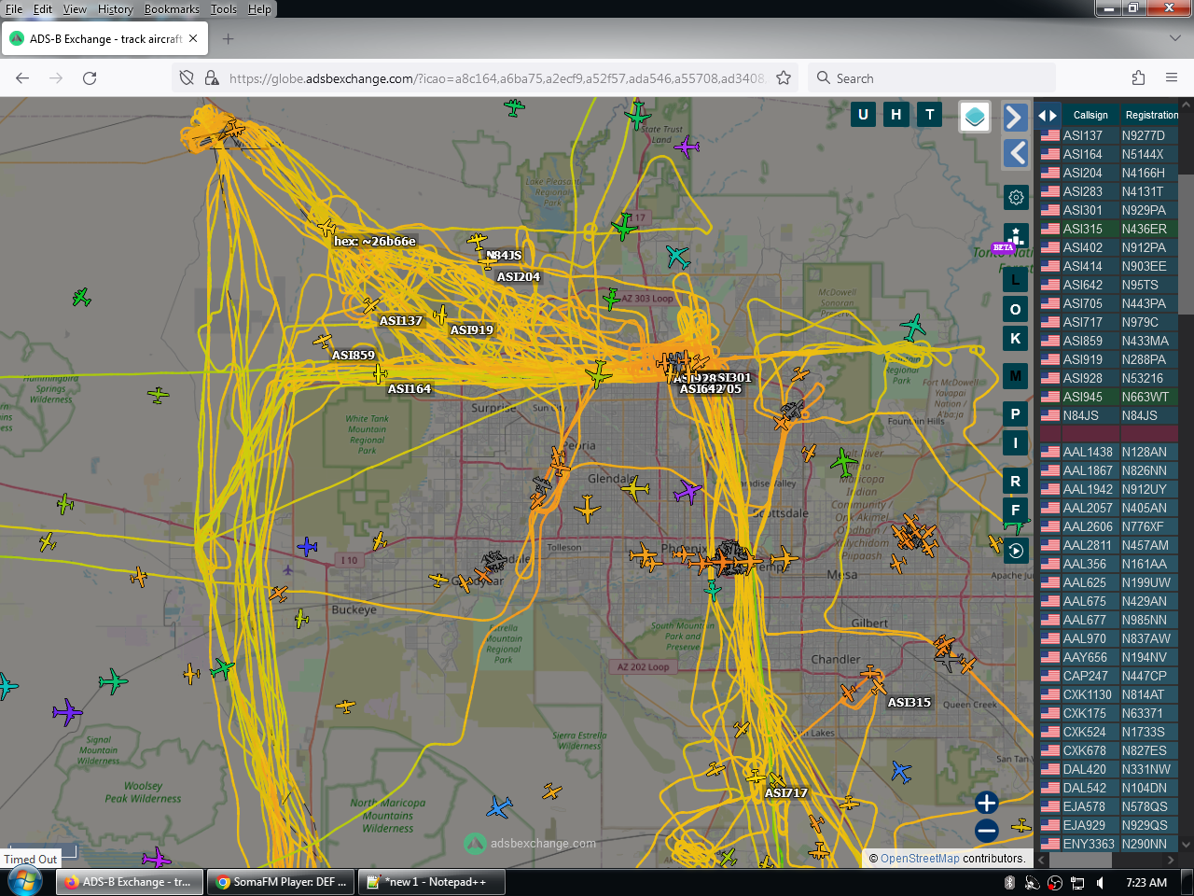Click the replay history playback icon
The image size is (1194, 896).
[1016, 551]
